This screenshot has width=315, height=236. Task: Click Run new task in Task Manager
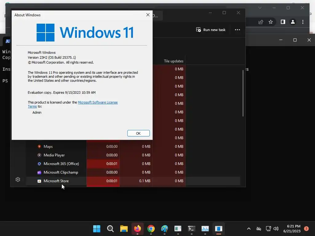tap(211, 30)
